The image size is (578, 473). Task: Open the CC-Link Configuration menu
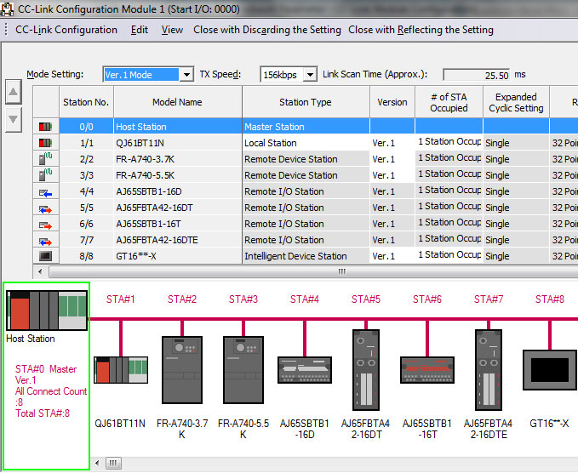[x=66, y=30]
